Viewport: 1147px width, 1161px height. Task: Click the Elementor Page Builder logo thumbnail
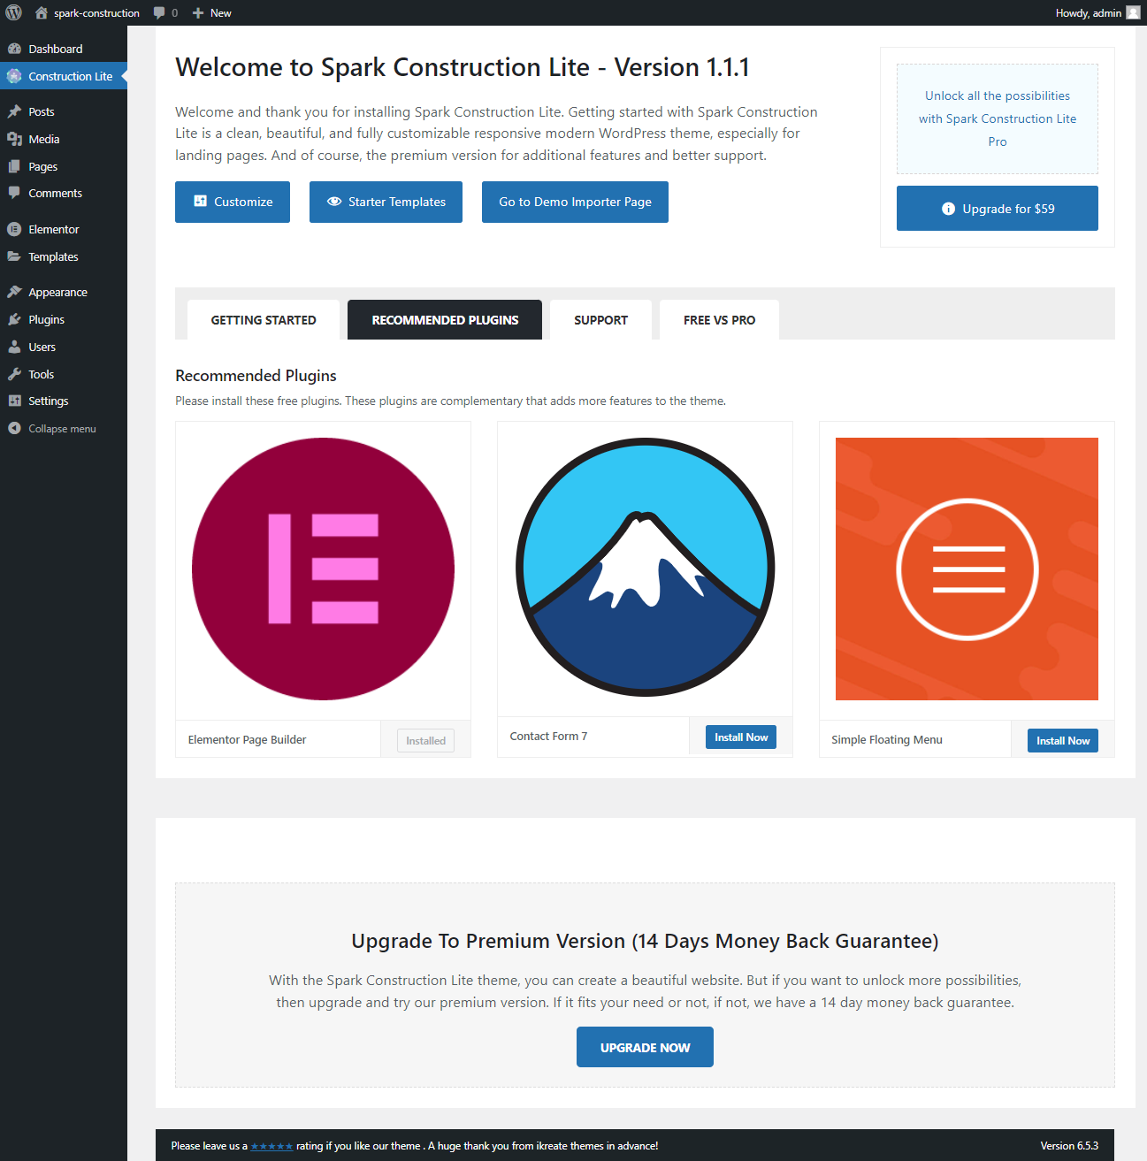323,569
